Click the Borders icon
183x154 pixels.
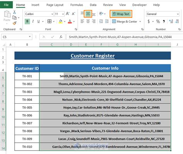click(49, 21)
